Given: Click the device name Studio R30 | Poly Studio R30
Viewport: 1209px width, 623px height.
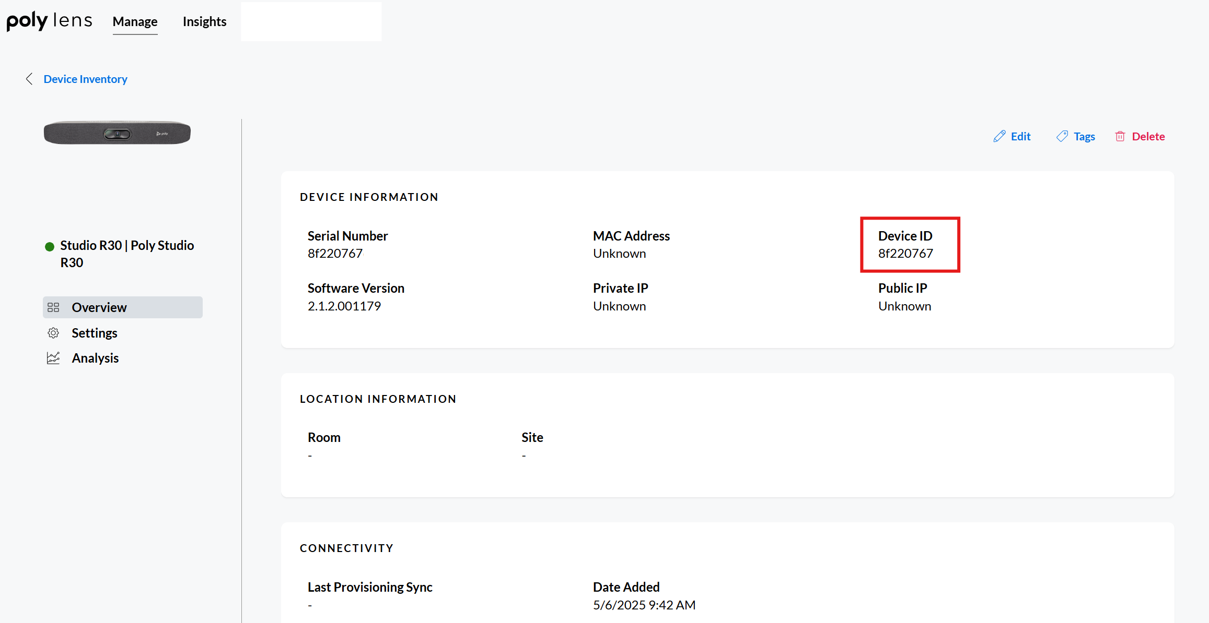Looking at the screenshot, I should click(127, 254).
